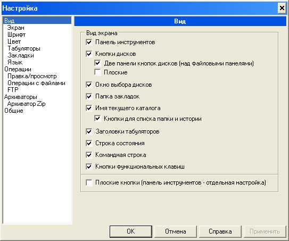This screenshot has width=289, height=241.
Task: Disable Две панели кнопок дисков checkbox
Action: tap(97, 63)
